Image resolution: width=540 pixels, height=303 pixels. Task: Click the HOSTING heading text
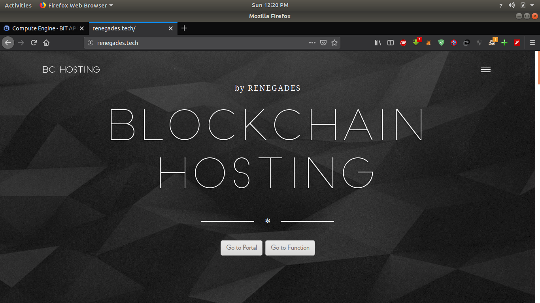[266, 172]
